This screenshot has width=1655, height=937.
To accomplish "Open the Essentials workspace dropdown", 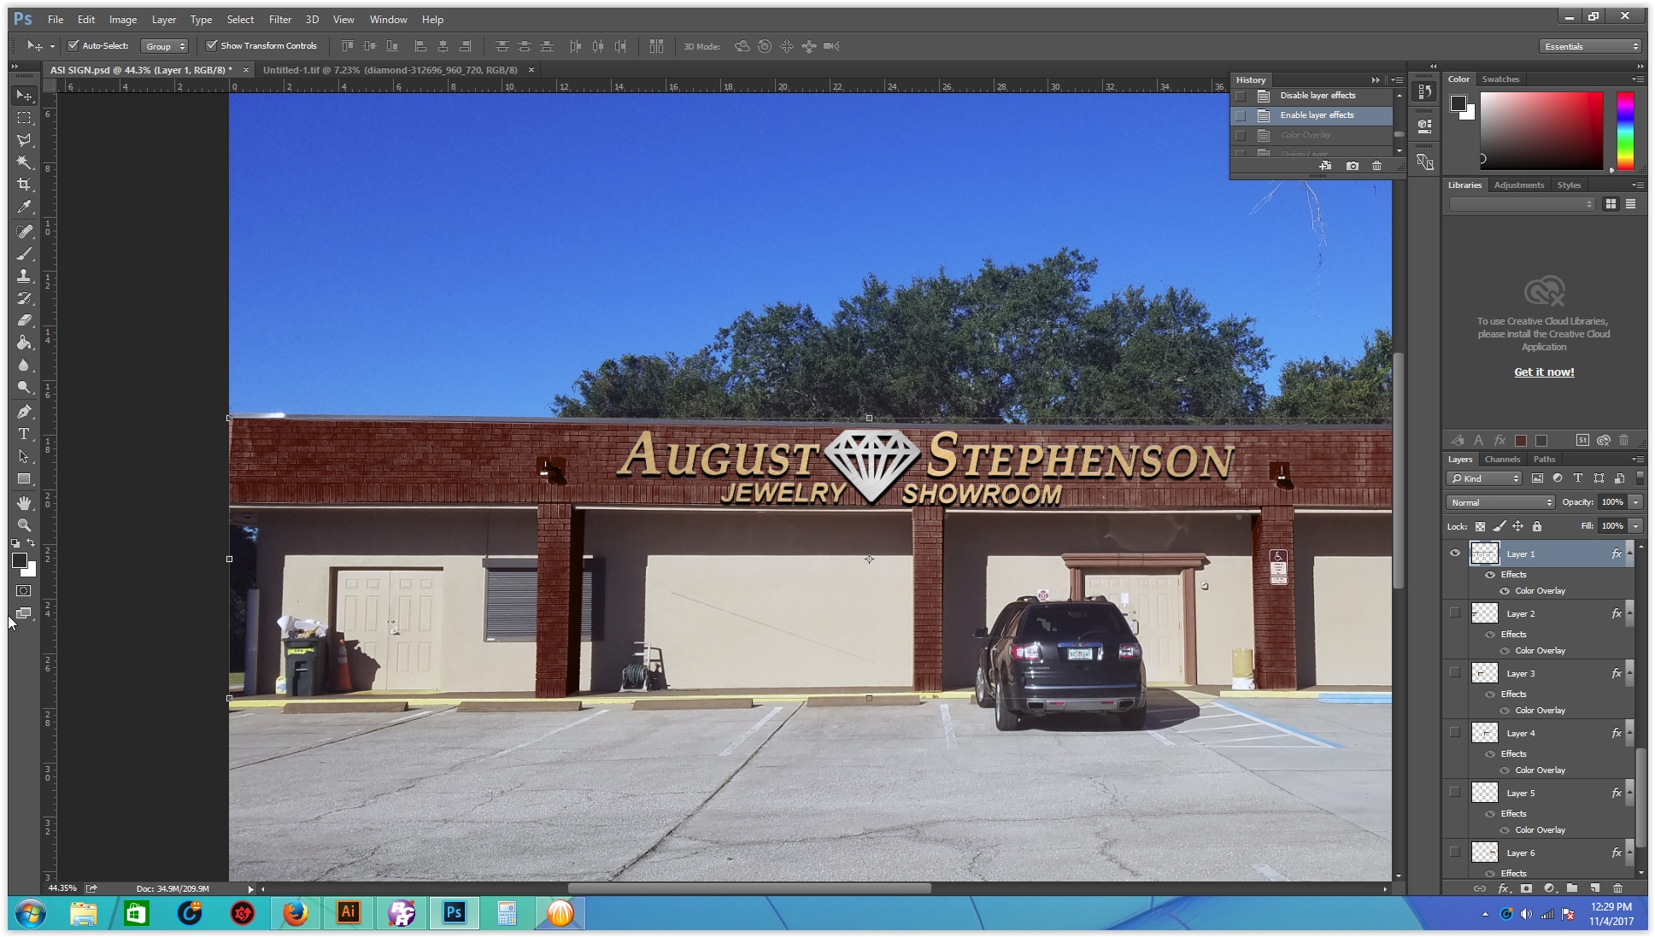I will [1591, 46].
